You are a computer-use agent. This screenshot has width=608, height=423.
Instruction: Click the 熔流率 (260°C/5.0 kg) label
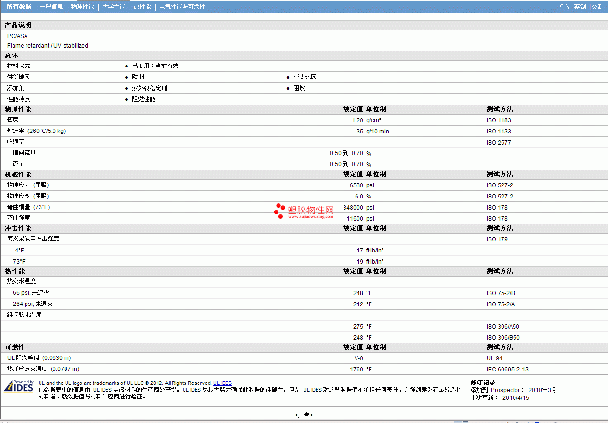[x=36, y=131]
